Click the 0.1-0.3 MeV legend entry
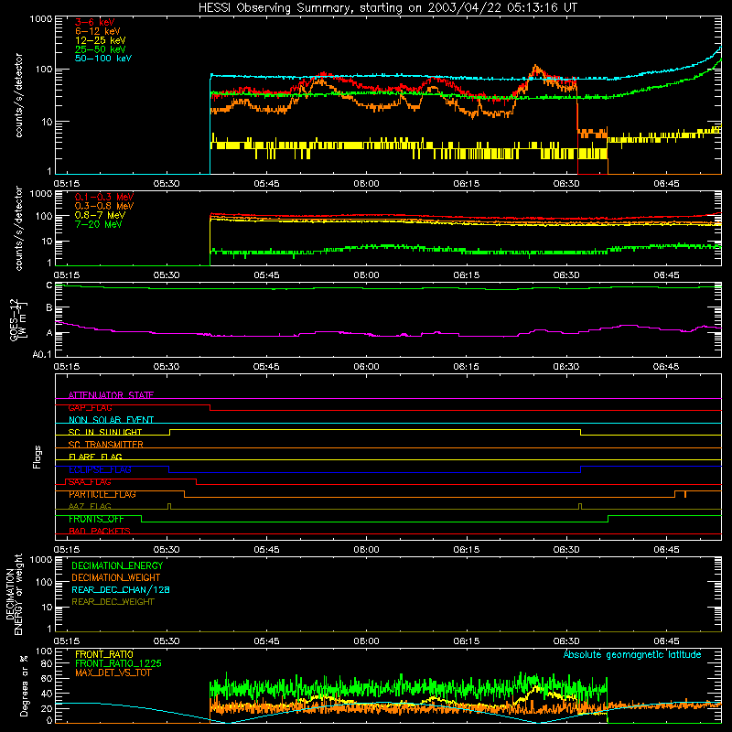This screenshot has width=732, height=732. [x=104, y=197]
